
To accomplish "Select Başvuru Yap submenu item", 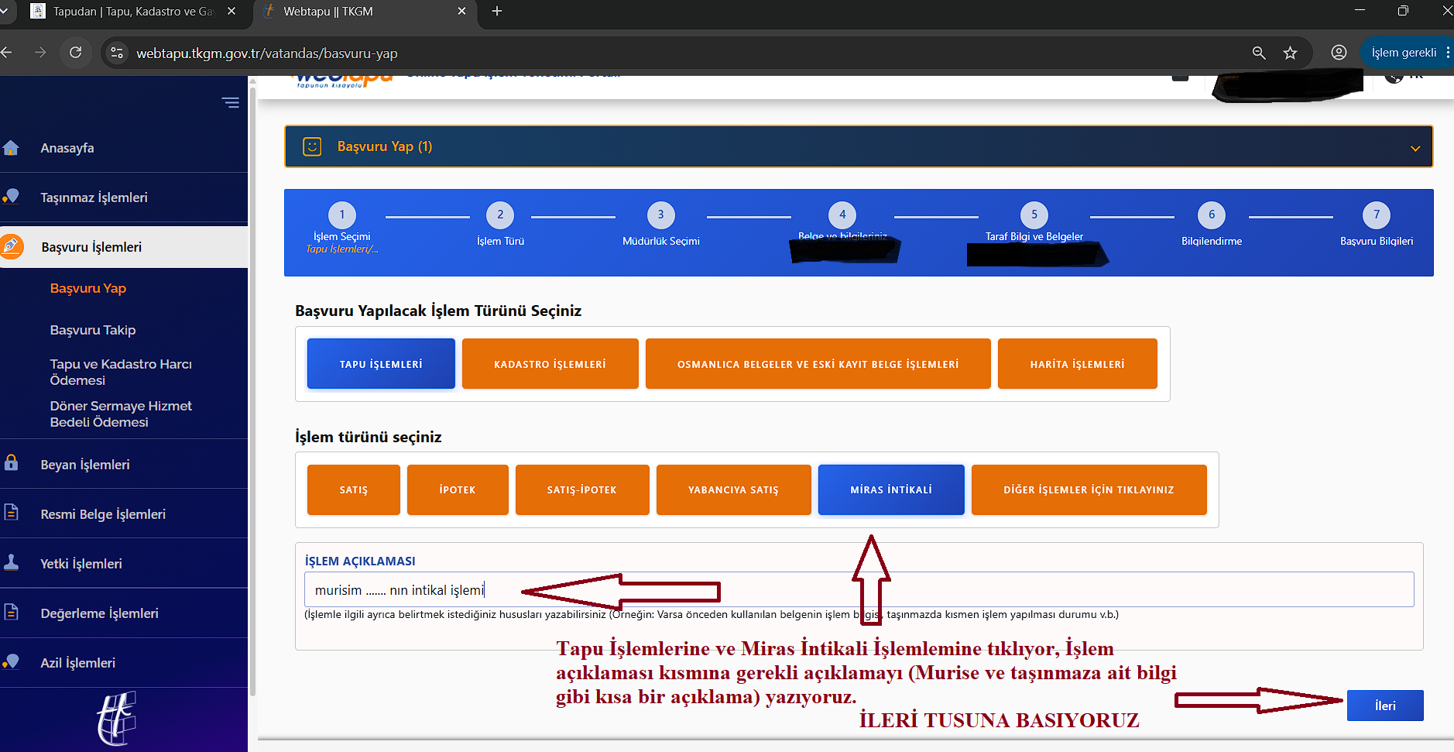I will click(88, 288).
